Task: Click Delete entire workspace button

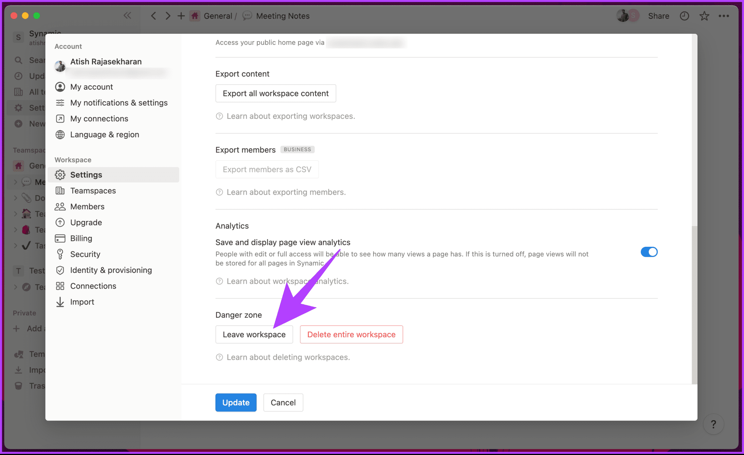Action: tap(351, 334)
